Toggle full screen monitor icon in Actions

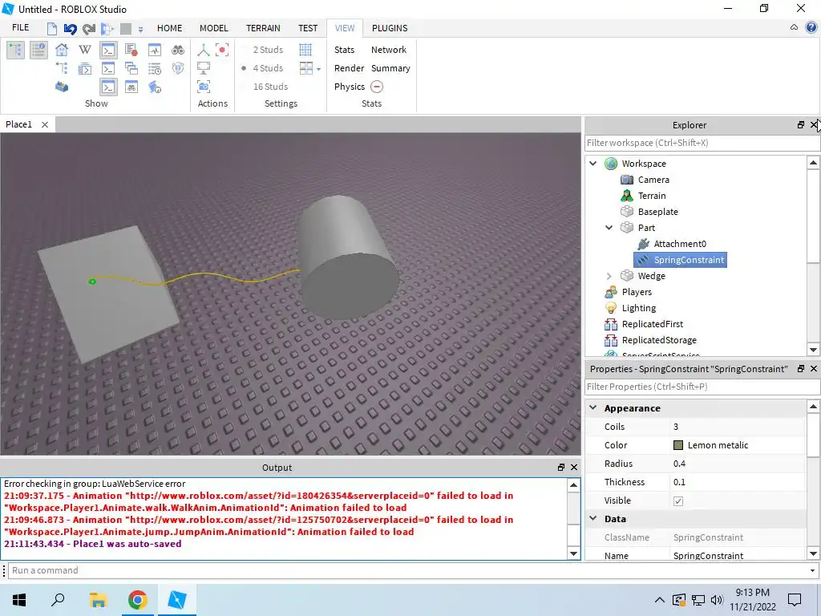coord(204,68)
